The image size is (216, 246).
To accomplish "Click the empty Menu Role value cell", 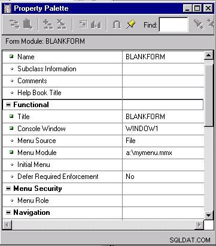I will pyautogui.click(x=163, y=201).
